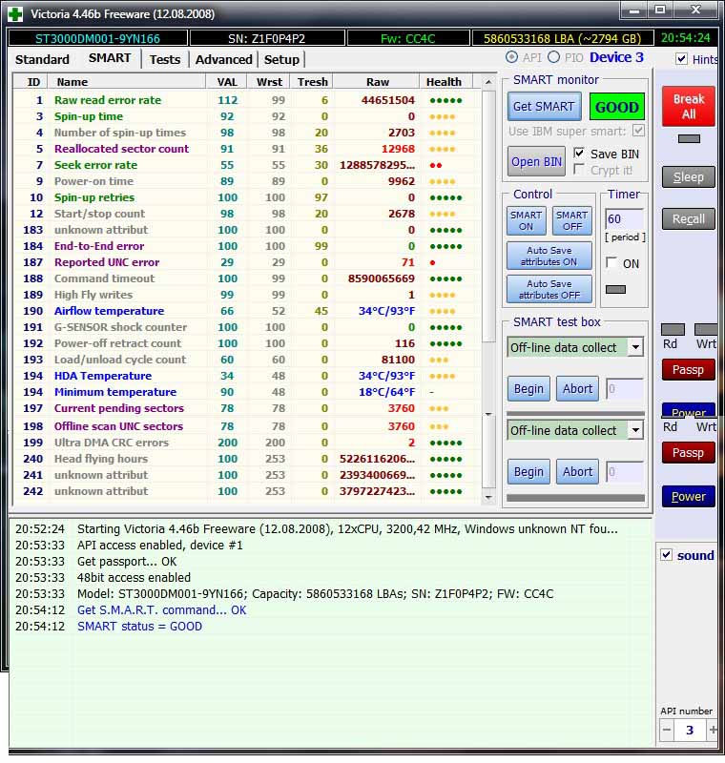Screen dimensions: 725x763
Task: Expand the lower Off-line data collect dropdown
Action: (x=635, y=430)
